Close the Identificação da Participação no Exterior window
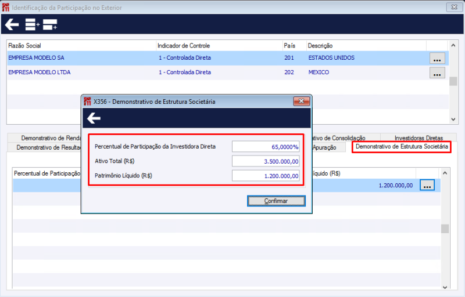The height and width of the screenshot is (297, 465). (454, 8)
